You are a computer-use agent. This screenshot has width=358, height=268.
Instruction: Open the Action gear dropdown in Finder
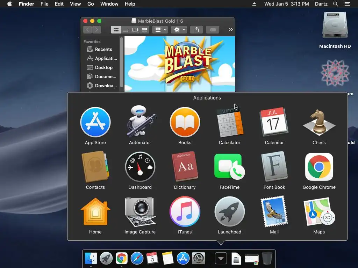pos(179,30)
